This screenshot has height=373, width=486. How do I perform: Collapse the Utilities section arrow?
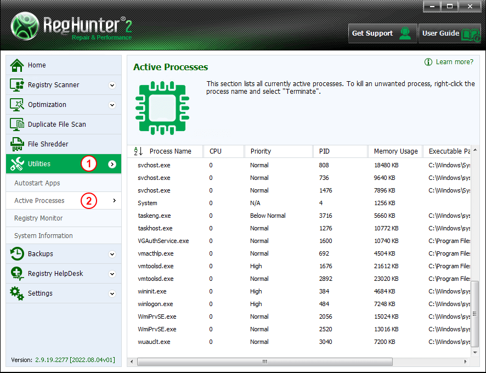(112, 164)
